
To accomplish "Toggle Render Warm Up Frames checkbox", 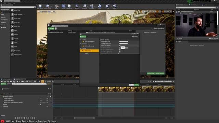I will tap(120, 52).
